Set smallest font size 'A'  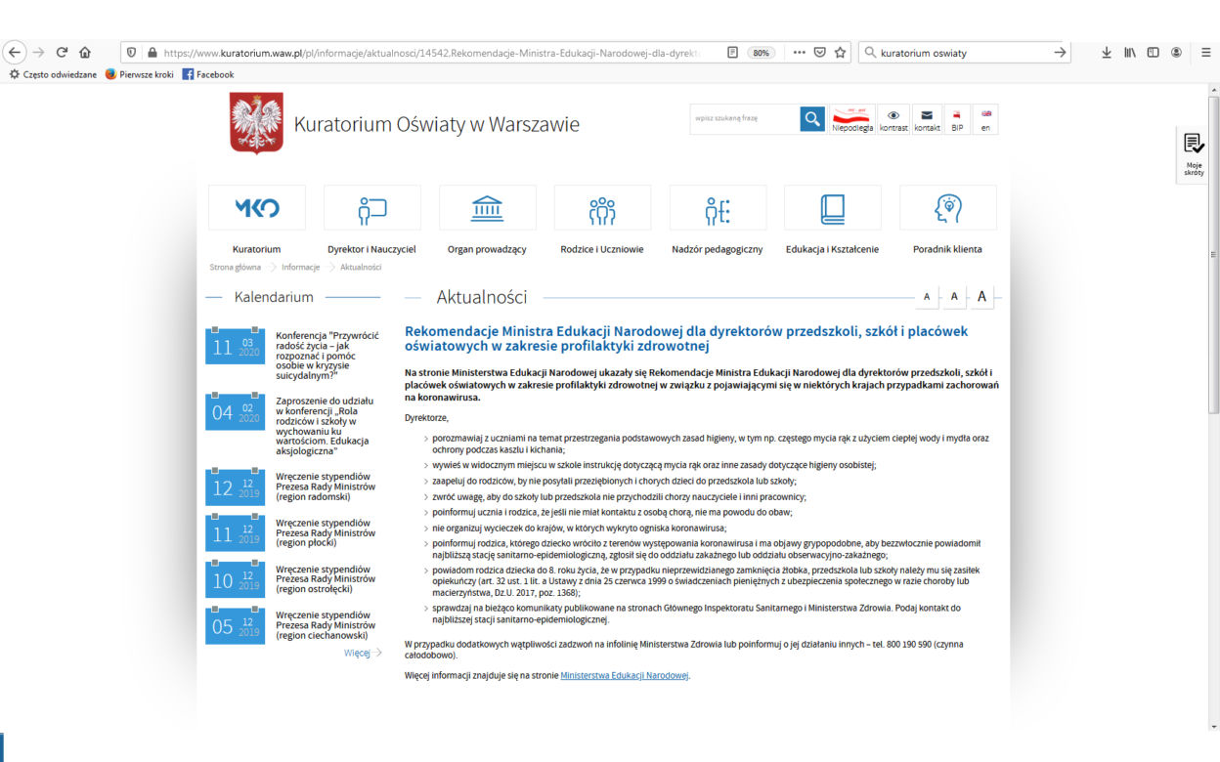pos(927,296)
